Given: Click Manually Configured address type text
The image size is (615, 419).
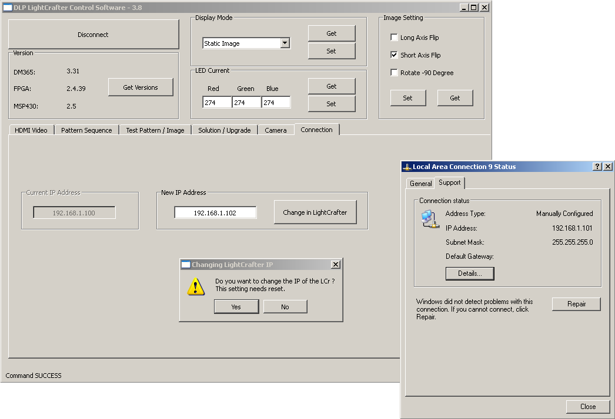Looking at the screenshot, I should (564, 214).
